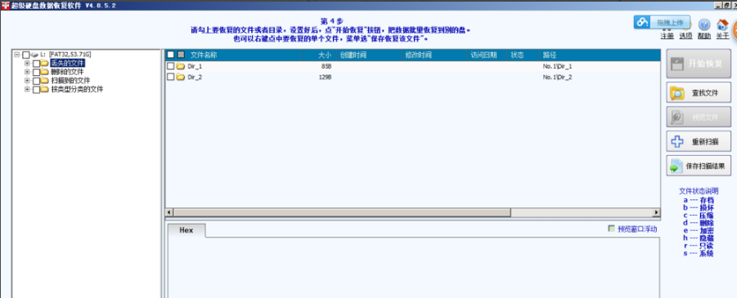Select the L: [FAT32,53.71G] tree label
The height and width of the screenshot is (298, 737).
click(x=65, y=55)
